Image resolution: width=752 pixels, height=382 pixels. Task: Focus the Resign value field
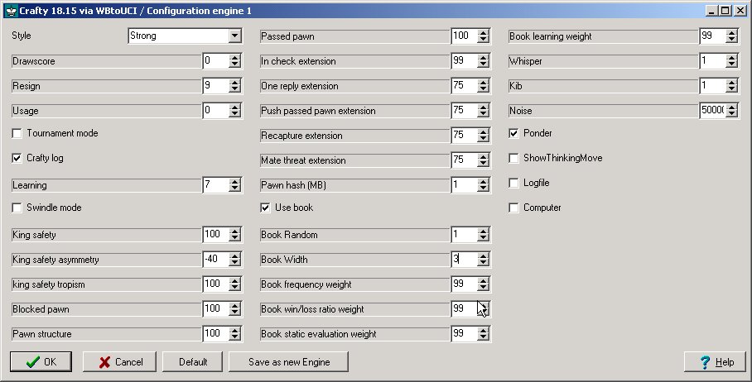[x=215, y=86]
